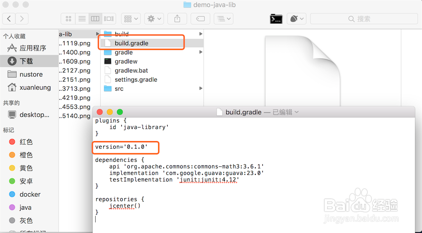Open the arrange-by dropdown in toolbar
This screenshot has width=422, height=233.
[131, 19]
